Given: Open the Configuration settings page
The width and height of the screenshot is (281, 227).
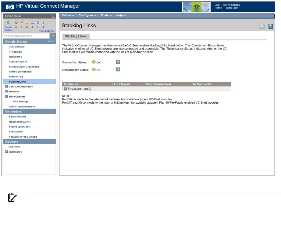Looking at the screenshot, I should (x=17, y=47).
